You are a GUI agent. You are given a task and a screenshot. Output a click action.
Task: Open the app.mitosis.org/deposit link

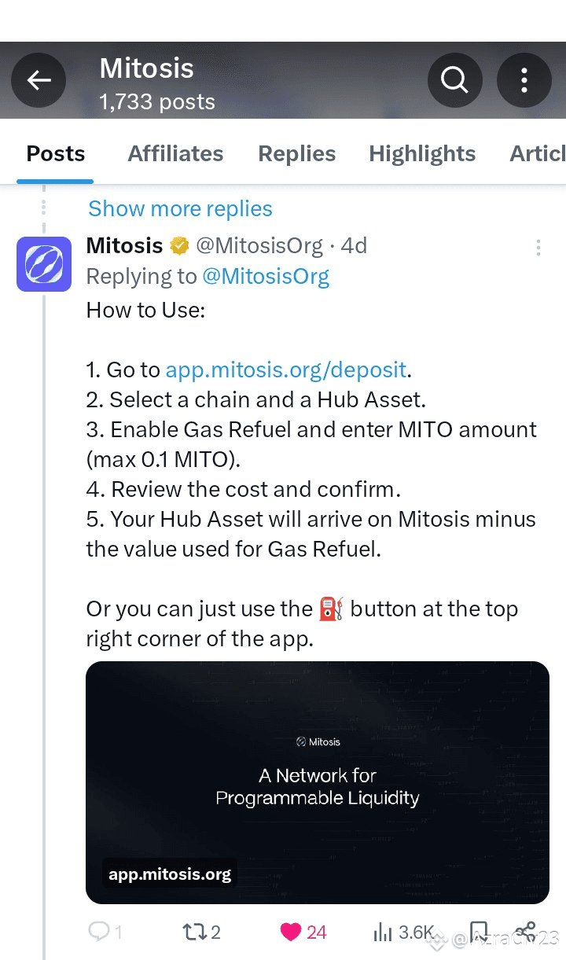(x=286, y=370)
